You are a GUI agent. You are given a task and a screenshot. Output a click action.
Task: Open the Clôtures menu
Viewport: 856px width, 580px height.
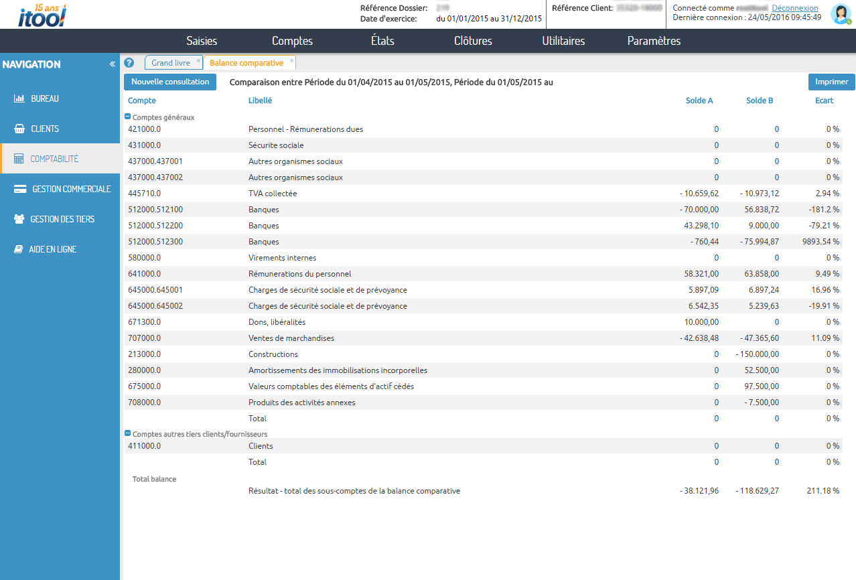click(x=472, y=41)
